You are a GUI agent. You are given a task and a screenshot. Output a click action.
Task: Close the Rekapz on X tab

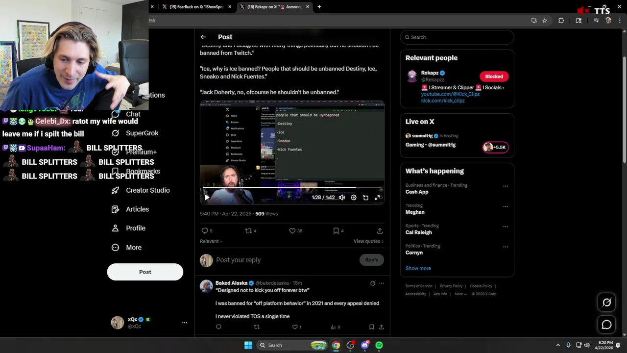coord(308,7)
